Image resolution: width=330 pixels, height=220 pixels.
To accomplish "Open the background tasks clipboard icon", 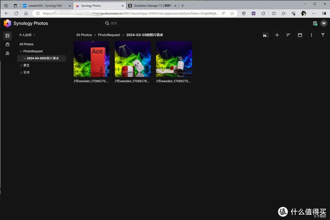I will point(315,23).
